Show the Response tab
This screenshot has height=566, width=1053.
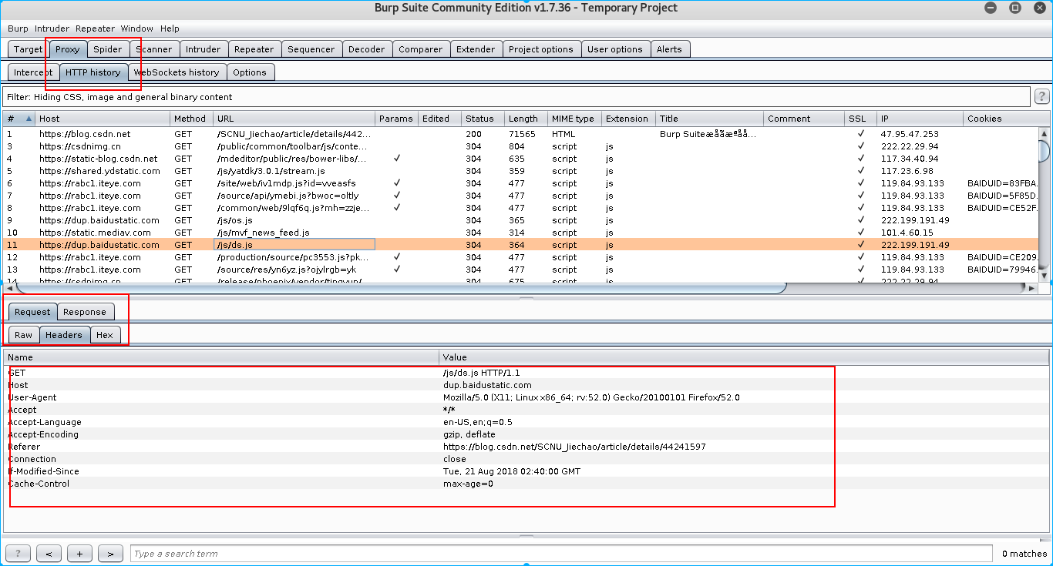[85, 312]
